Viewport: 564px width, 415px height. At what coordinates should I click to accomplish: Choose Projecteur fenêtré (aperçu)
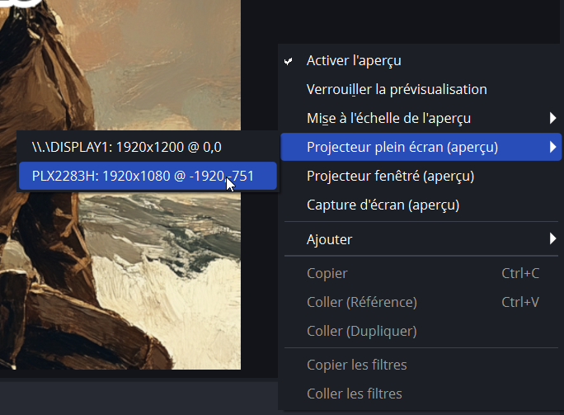point(390,176)
